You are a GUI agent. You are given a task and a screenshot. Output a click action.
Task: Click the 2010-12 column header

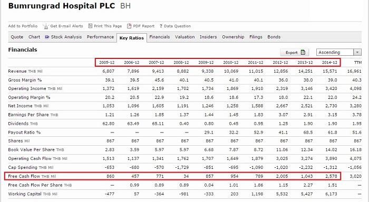coord(231,63)
